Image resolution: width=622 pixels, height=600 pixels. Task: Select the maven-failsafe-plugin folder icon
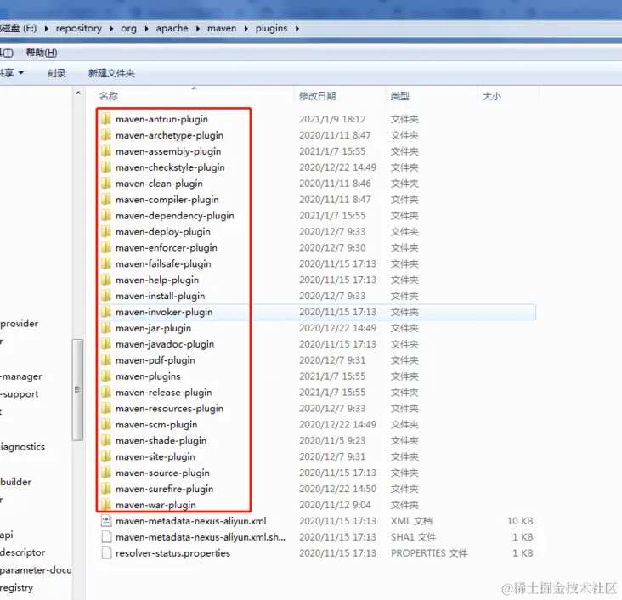(x=106, y=264)
